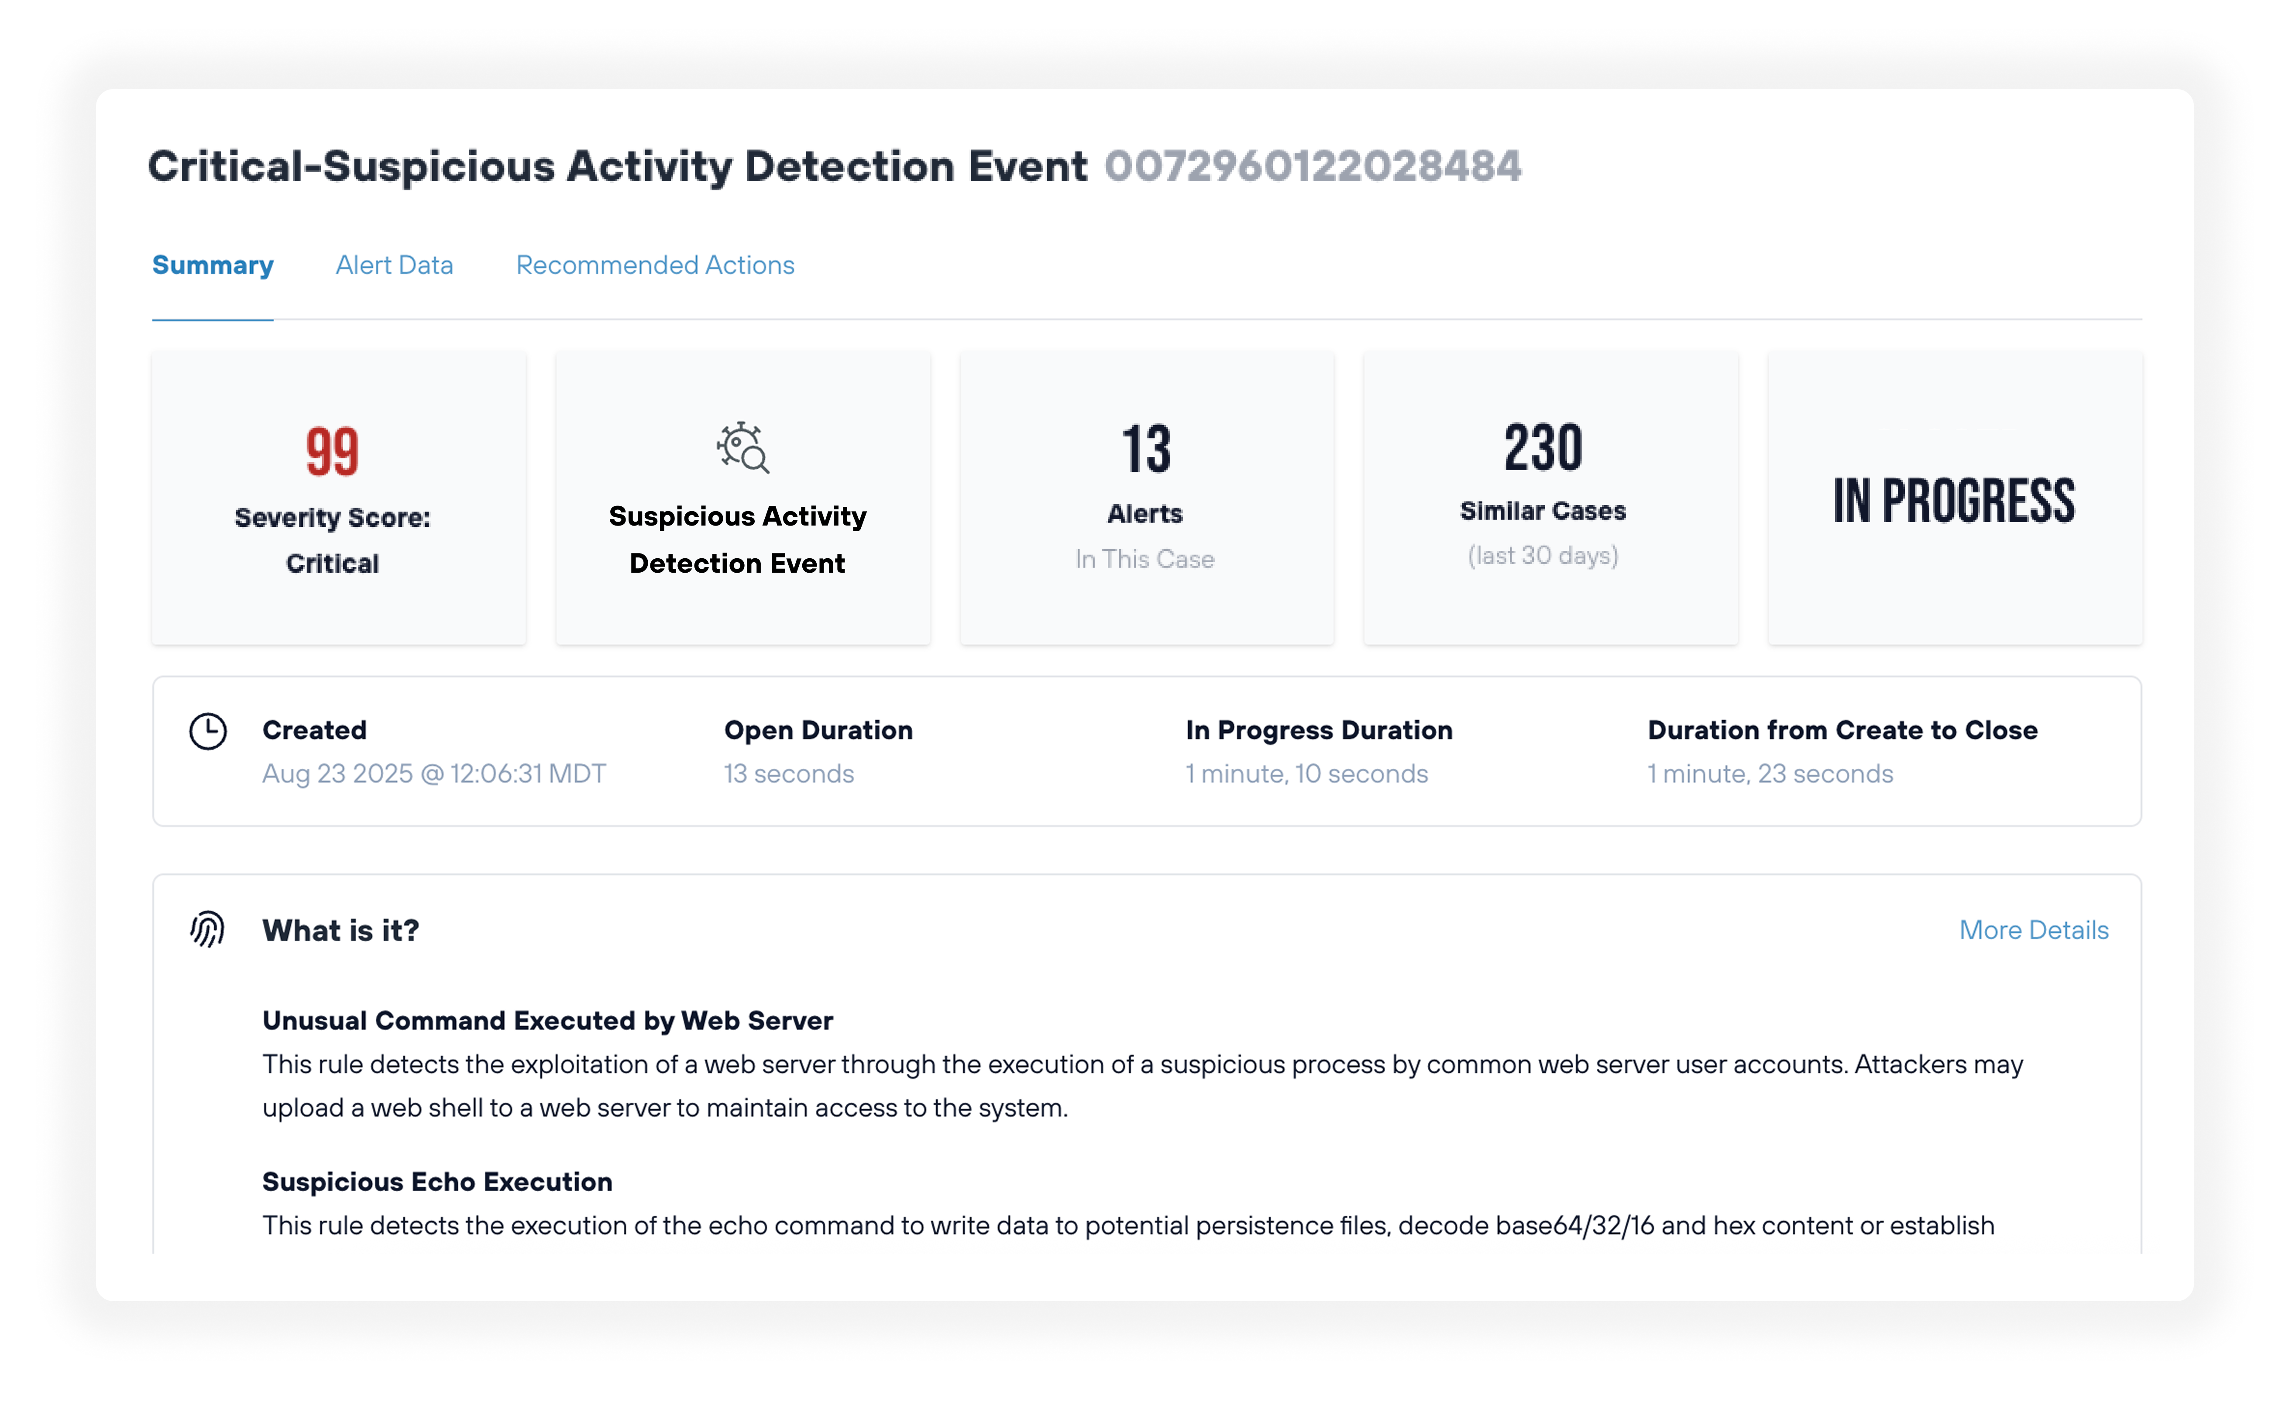The width and height of the screenshot is (2289, 1423).
Task: Open the Recommended Actions tab
Action: coord(655,265)
